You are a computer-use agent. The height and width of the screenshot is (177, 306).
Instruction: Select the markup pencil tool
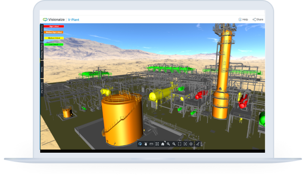click(198, 144)
